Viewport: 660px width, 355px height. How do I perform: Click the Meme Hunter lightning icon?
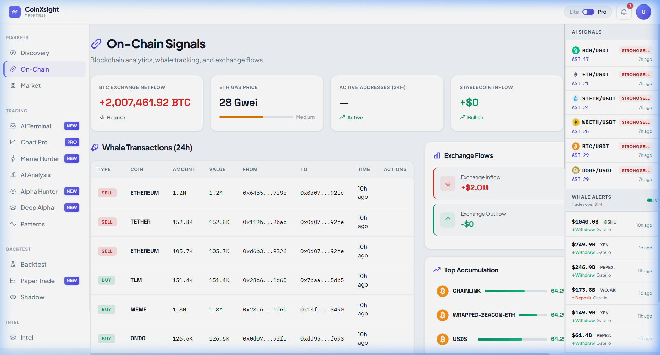click(x=13, y=159)
